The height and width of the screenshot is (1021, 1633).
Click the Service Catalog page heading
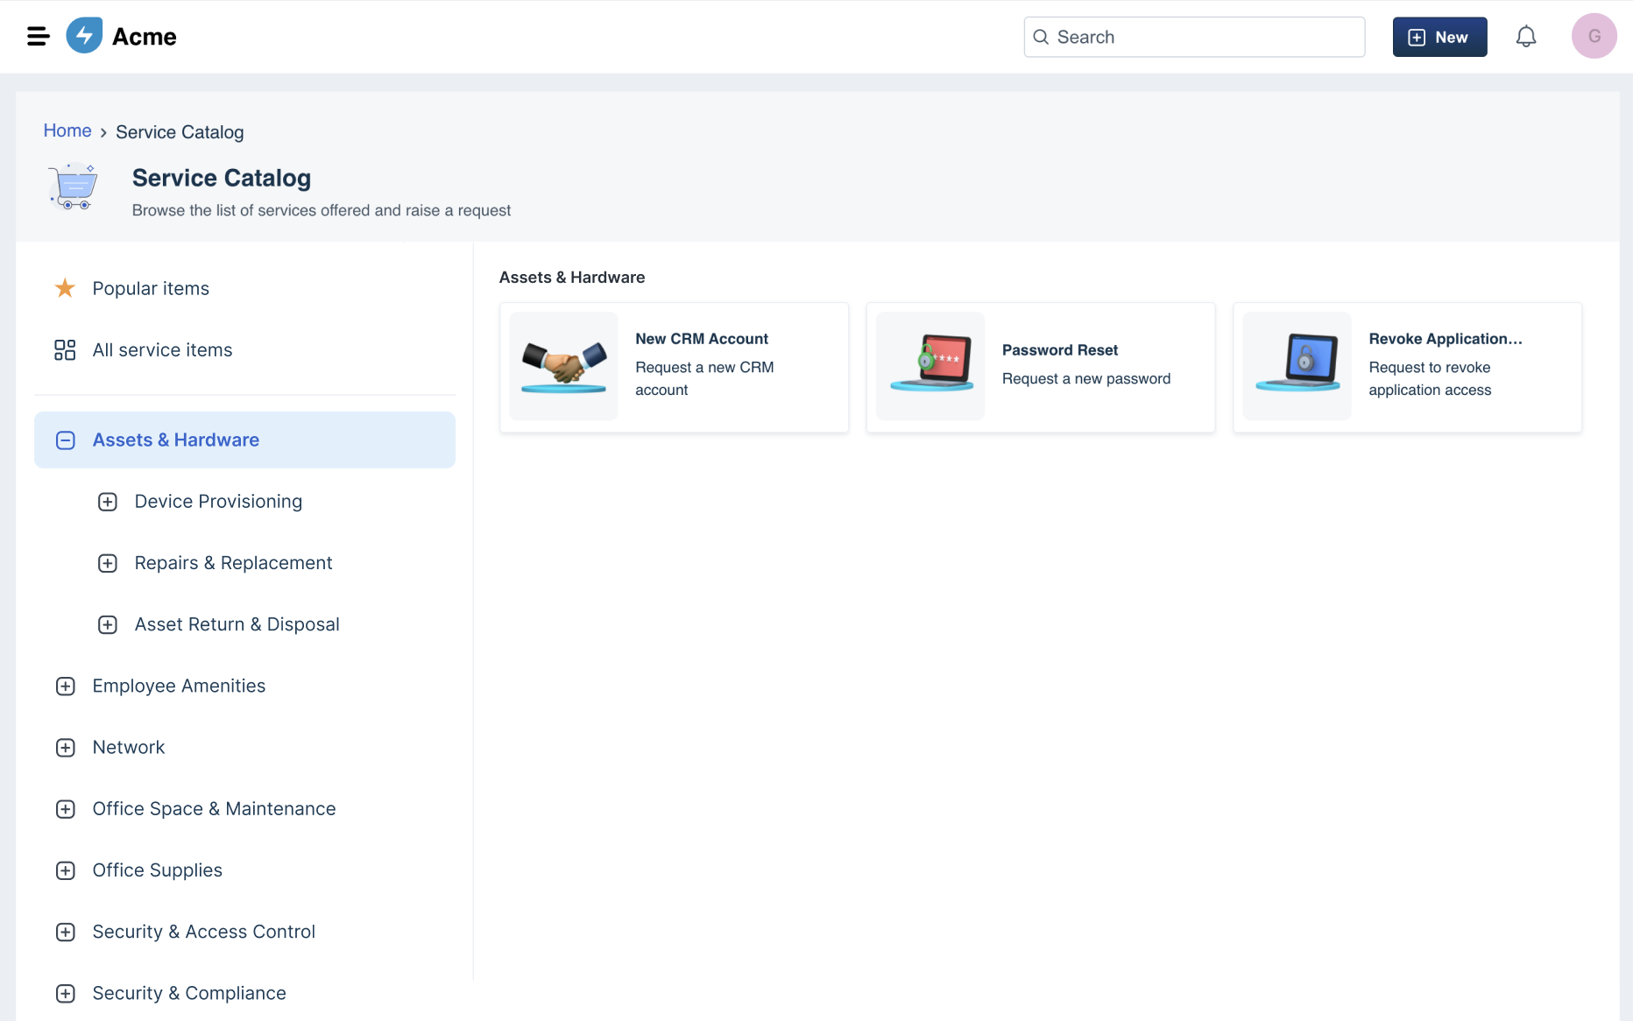(x=222, y=178)
